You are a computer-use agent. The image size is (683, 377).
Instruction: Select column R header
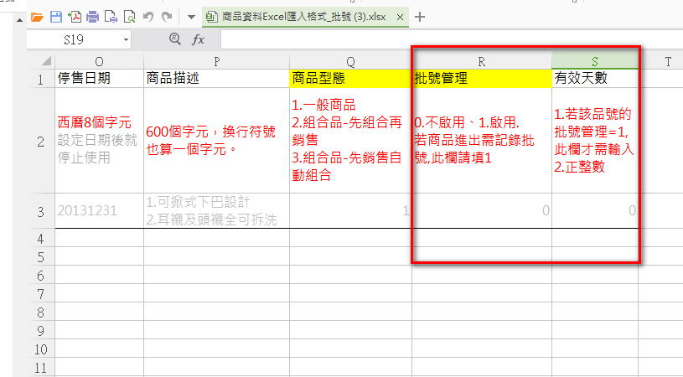pyautogui.click(x=482, y=61)
